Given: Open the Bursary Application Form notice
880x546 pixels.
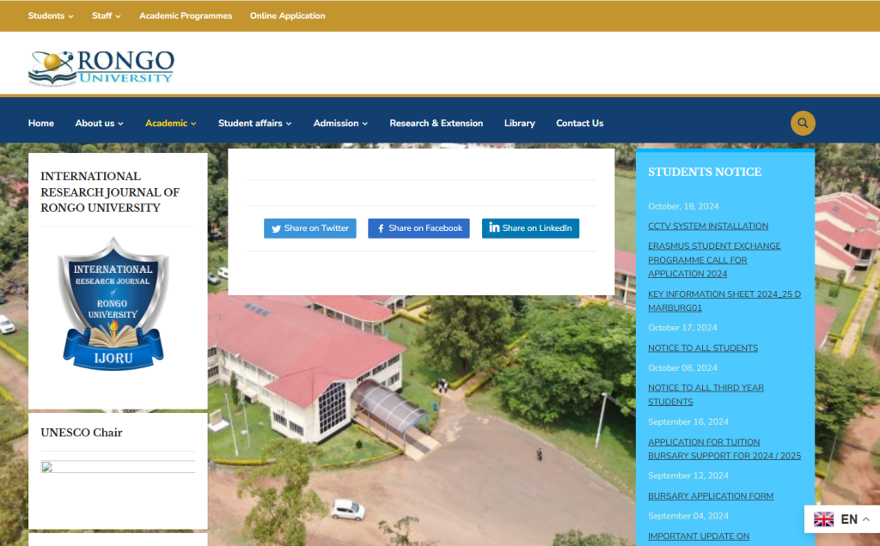Looking at the screenshot, I should (710, 495).
